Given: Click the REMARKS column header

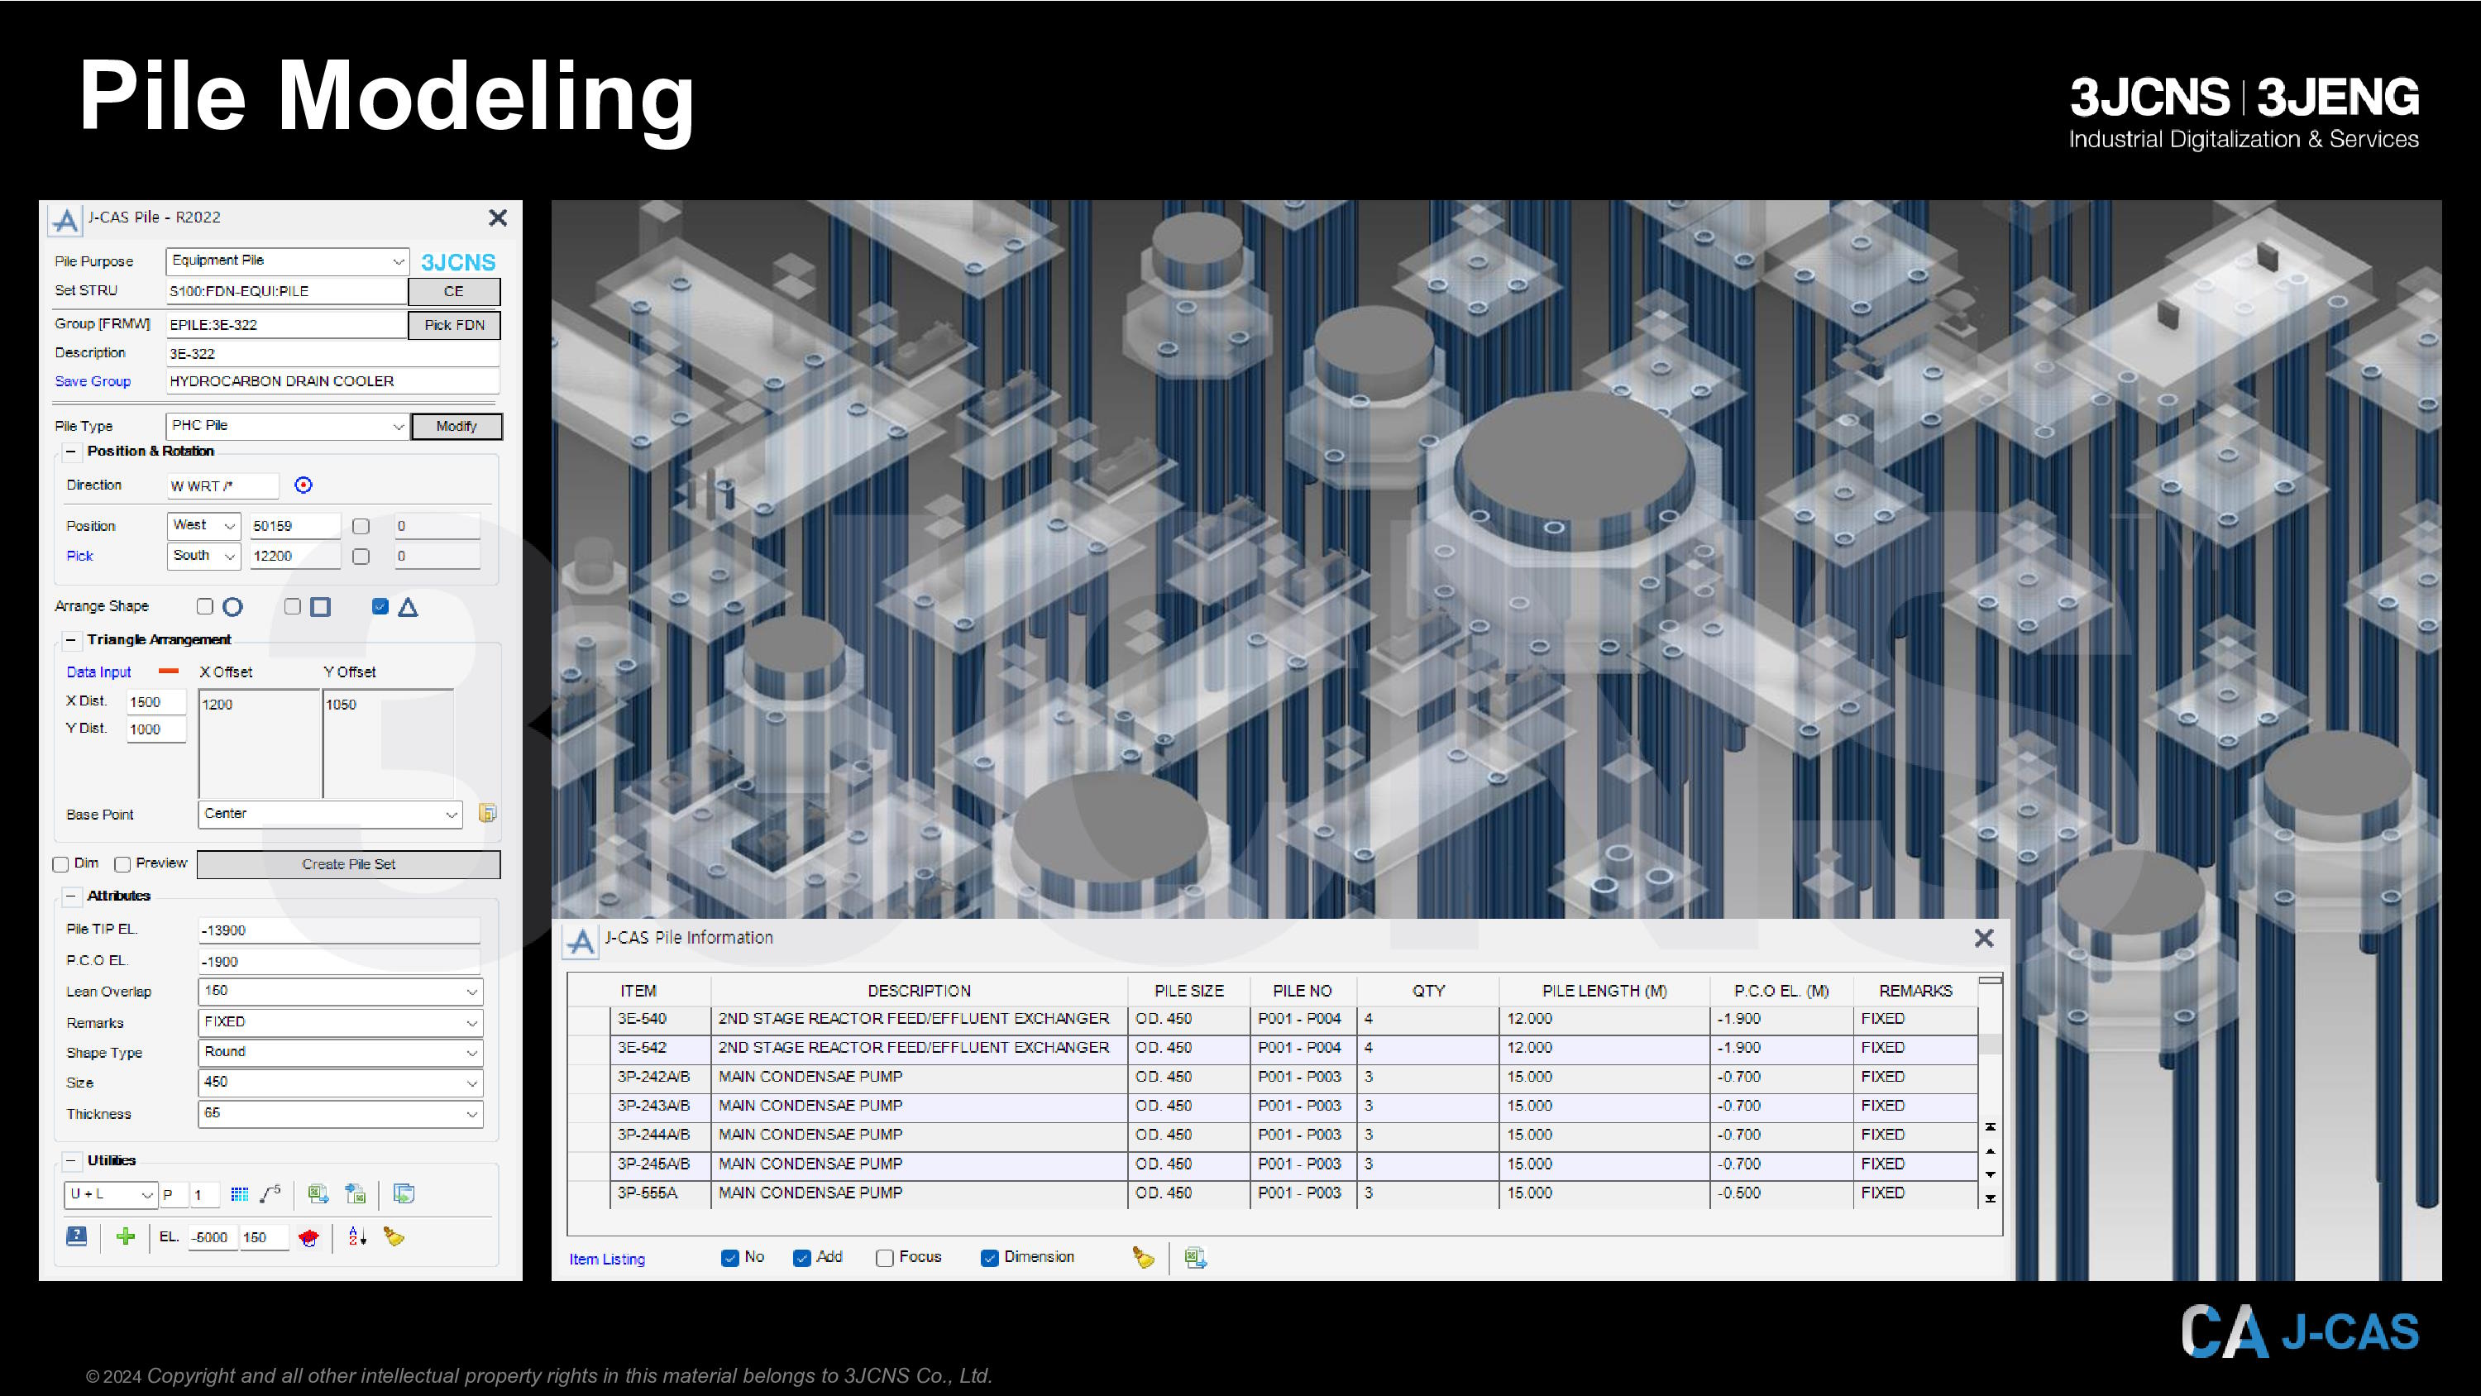Looking at the screenshot, I should click(1915, 991).
